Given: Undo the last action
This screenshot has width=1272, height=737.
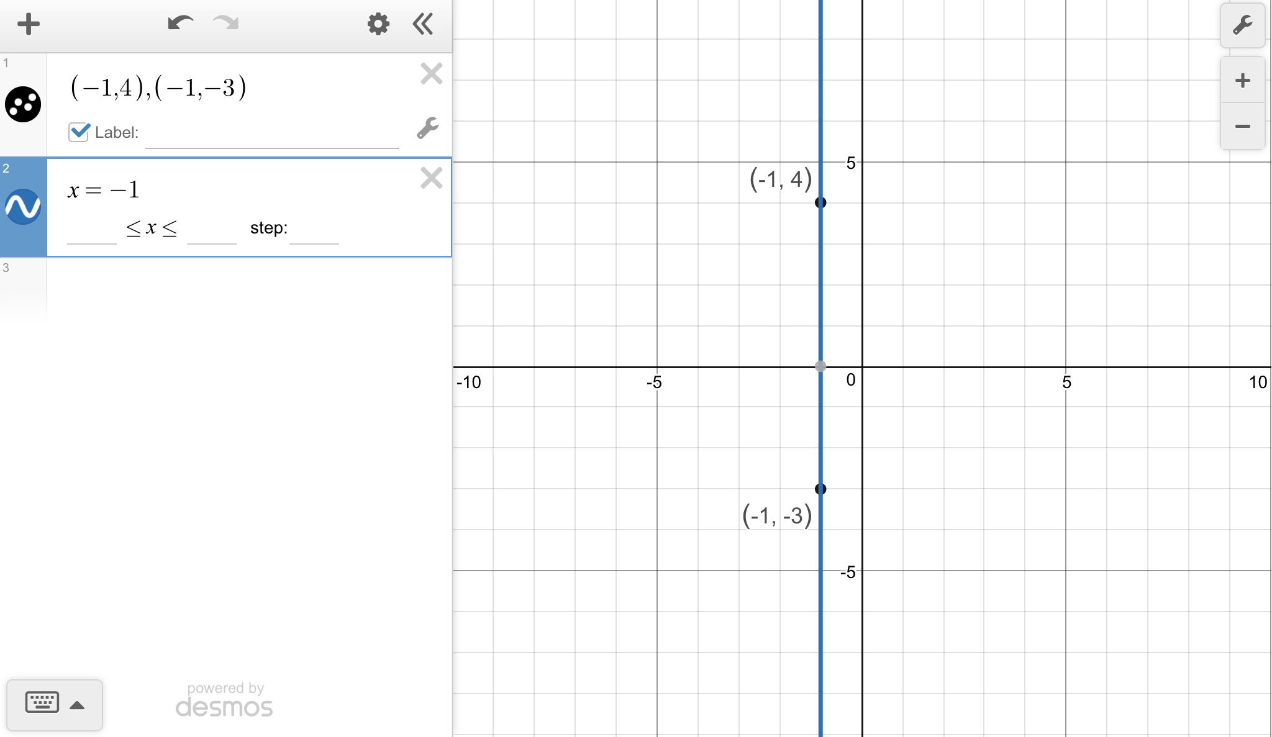Looking at the screenshot, I should pyautogui.click(x=180, y=24).
